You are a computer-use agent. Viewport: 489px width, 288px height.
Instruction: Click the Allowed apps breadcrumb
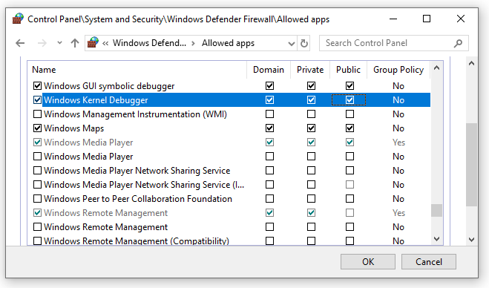coord(228,43)
